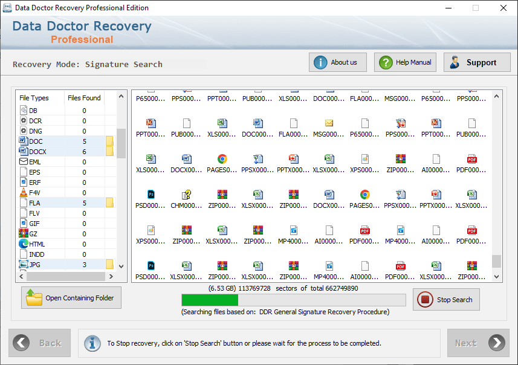Select the CHM000 help file icon

pos(186,195)
